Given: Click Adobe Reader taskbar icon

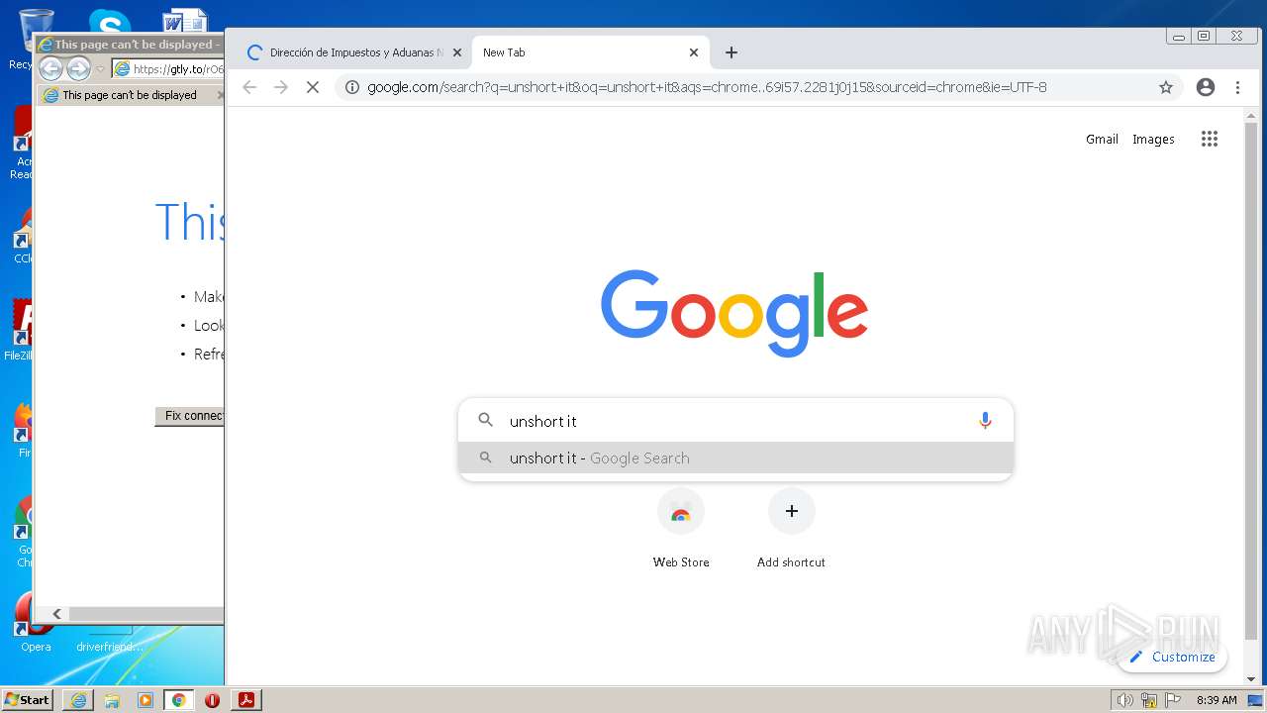Looking at the screenshot, I should pos(246,700).
